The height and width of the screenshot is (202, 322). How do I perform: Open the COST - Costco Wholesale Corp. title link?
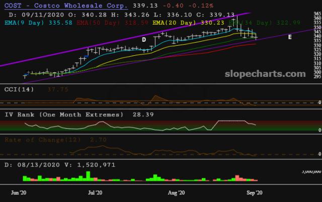pyautogui.click(x=66, y=6)
